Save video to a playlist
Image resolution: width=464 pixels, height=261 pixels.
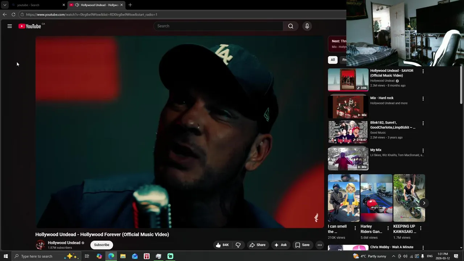[302, 245]
